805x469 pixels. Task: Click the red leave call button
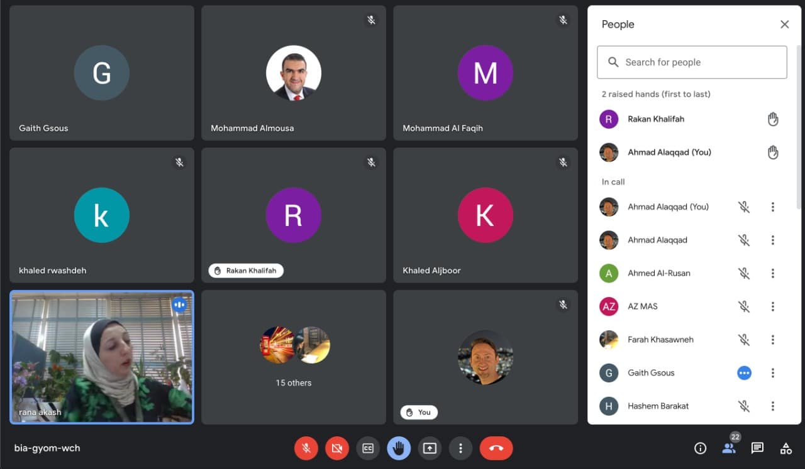pyautogui.click(x=496, y=448)
